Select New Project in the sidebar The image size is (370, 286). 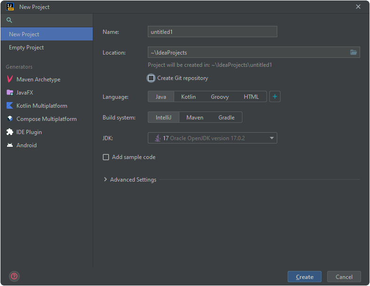(47, 34)
